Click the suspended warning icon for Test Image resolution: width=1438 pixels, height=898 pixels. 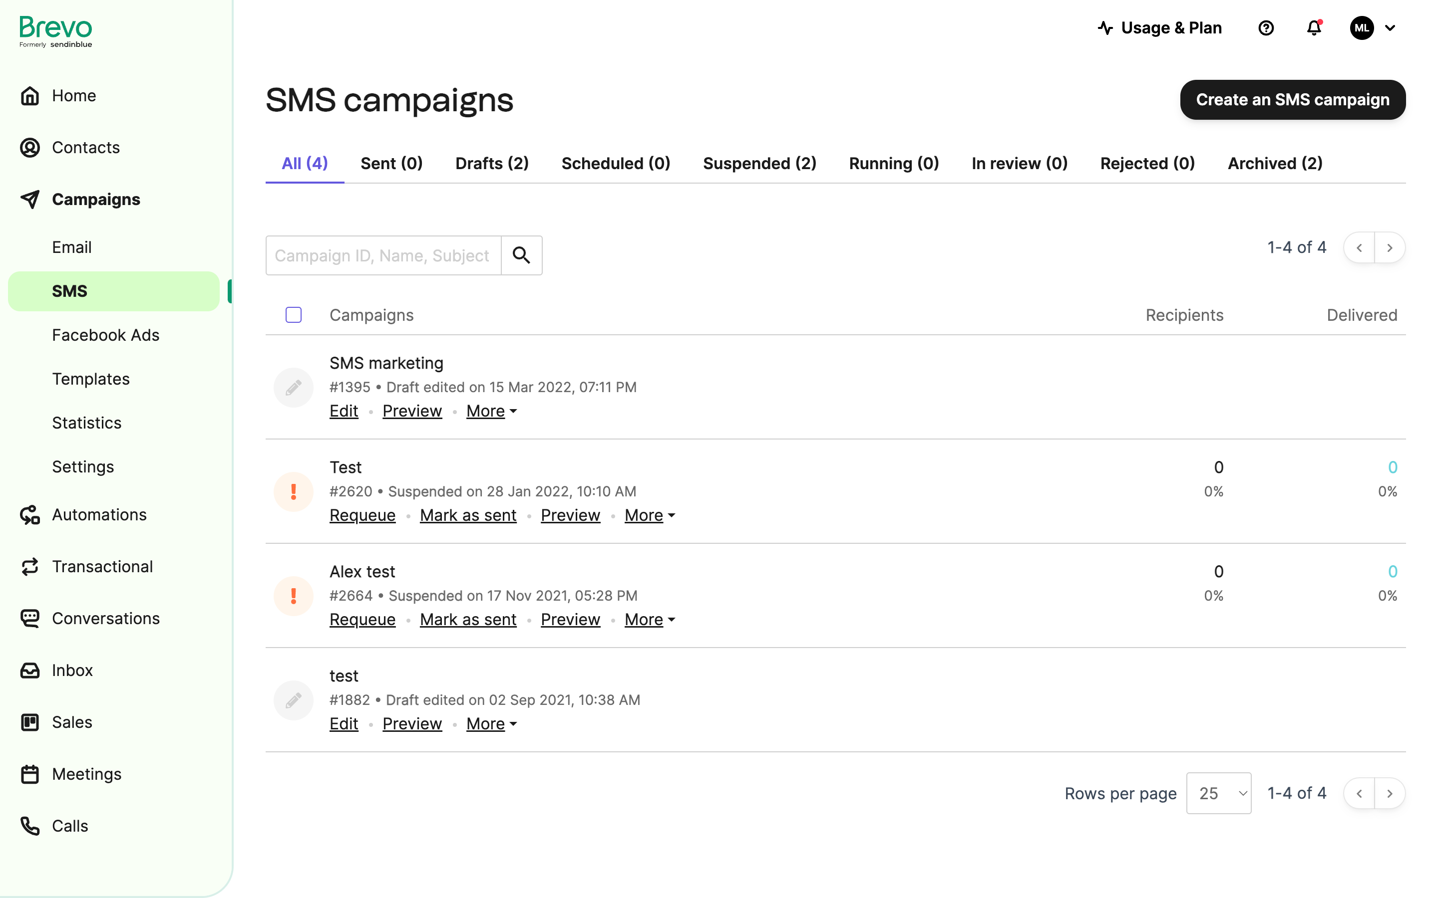293,492
